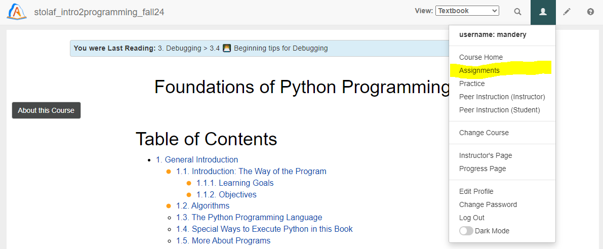The width and height of the screenshot is (603, 249).
Task: Click the Runestone Academy logo icon
Action: pos(17,12)
